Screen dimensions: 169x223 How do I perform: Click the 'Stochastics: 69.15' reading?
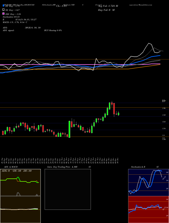[x=11, y=17]
